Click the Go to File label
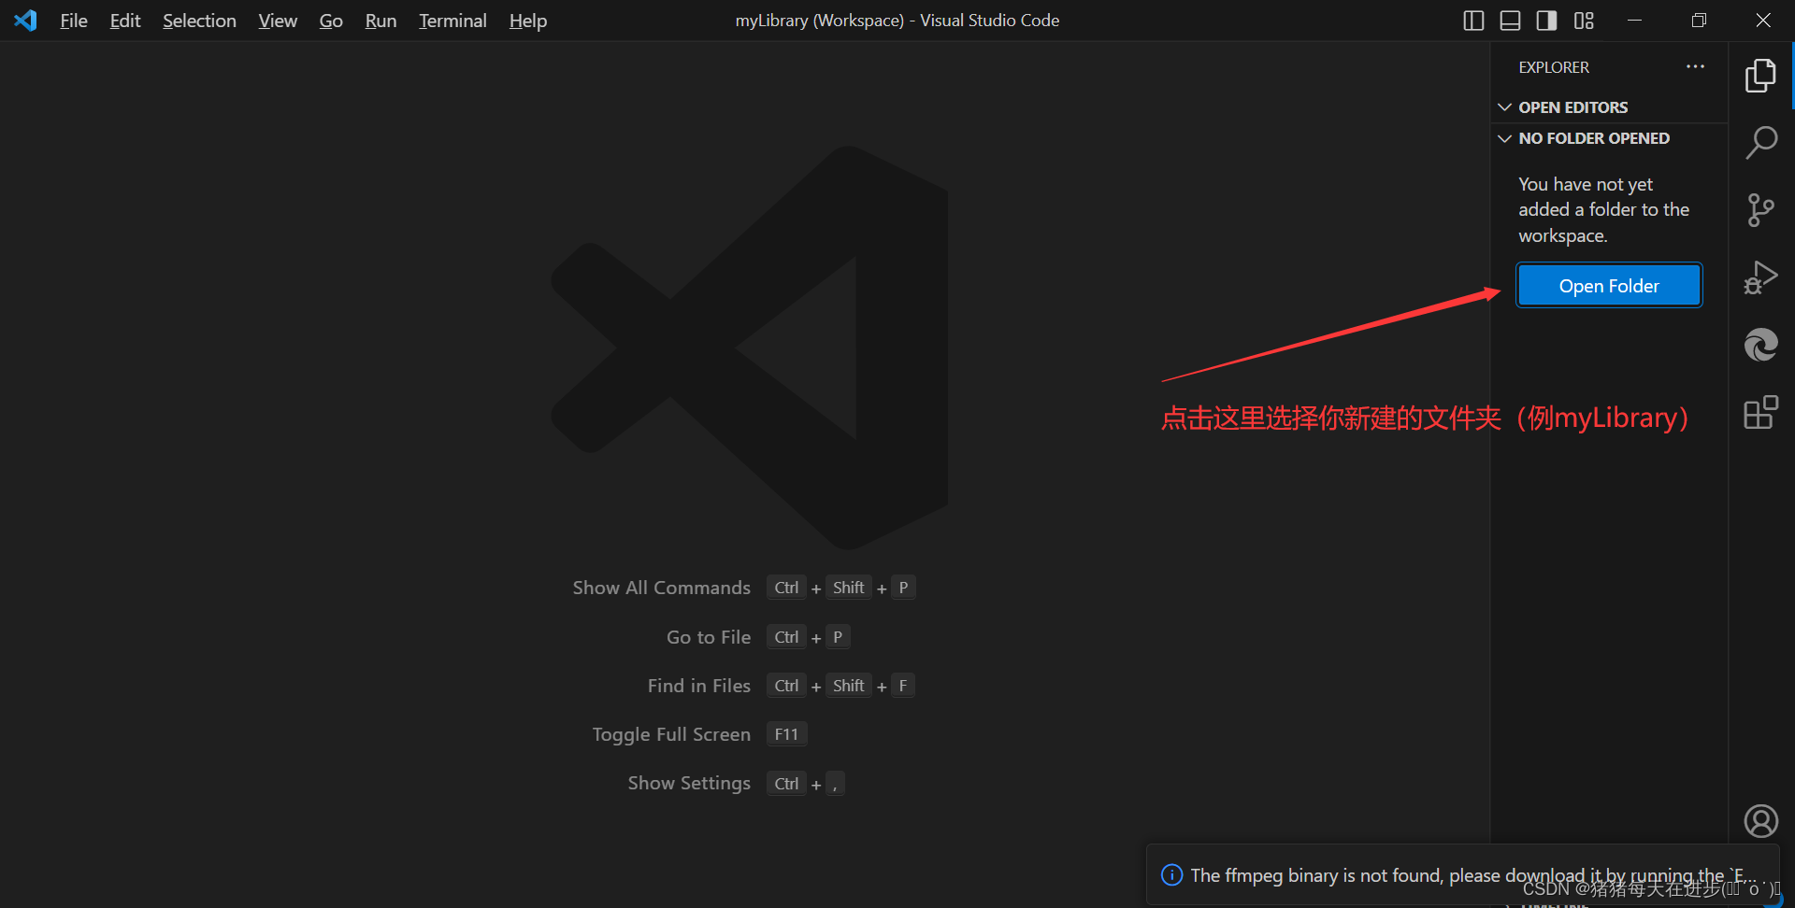 709,637
